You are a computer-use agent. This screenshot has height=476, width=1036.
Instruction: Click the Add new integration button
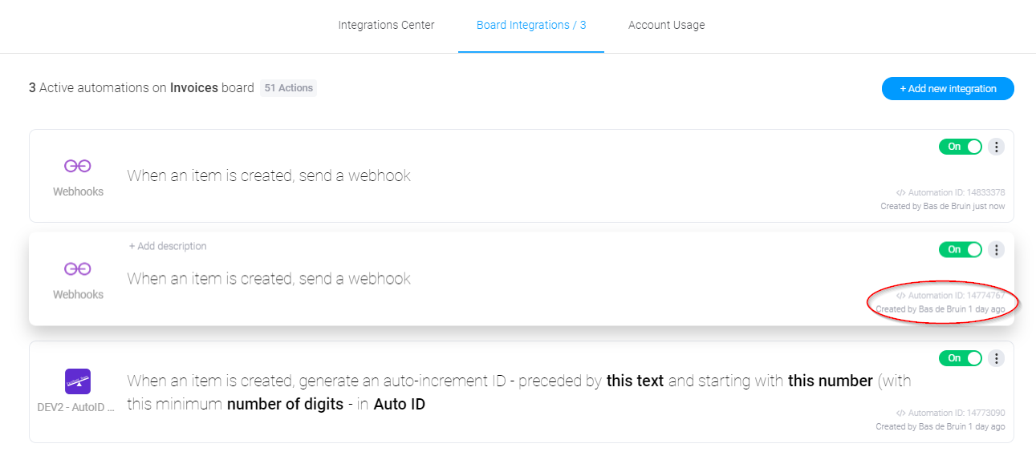pyautogui.click(x=948, y=89)
